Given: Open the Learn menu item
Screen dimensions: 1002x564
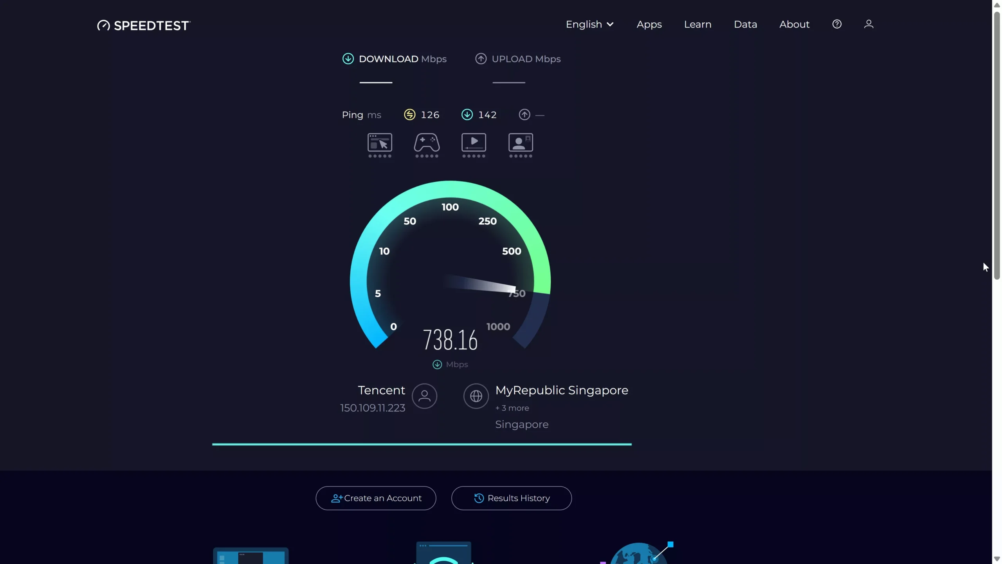Looking at the screenshot, I should click(x=697, y=24).
